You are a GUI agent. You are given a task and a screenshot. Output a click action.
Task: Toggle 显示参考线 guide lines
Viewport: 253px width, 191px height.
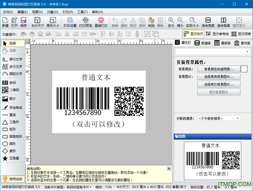tap(217, 34)
